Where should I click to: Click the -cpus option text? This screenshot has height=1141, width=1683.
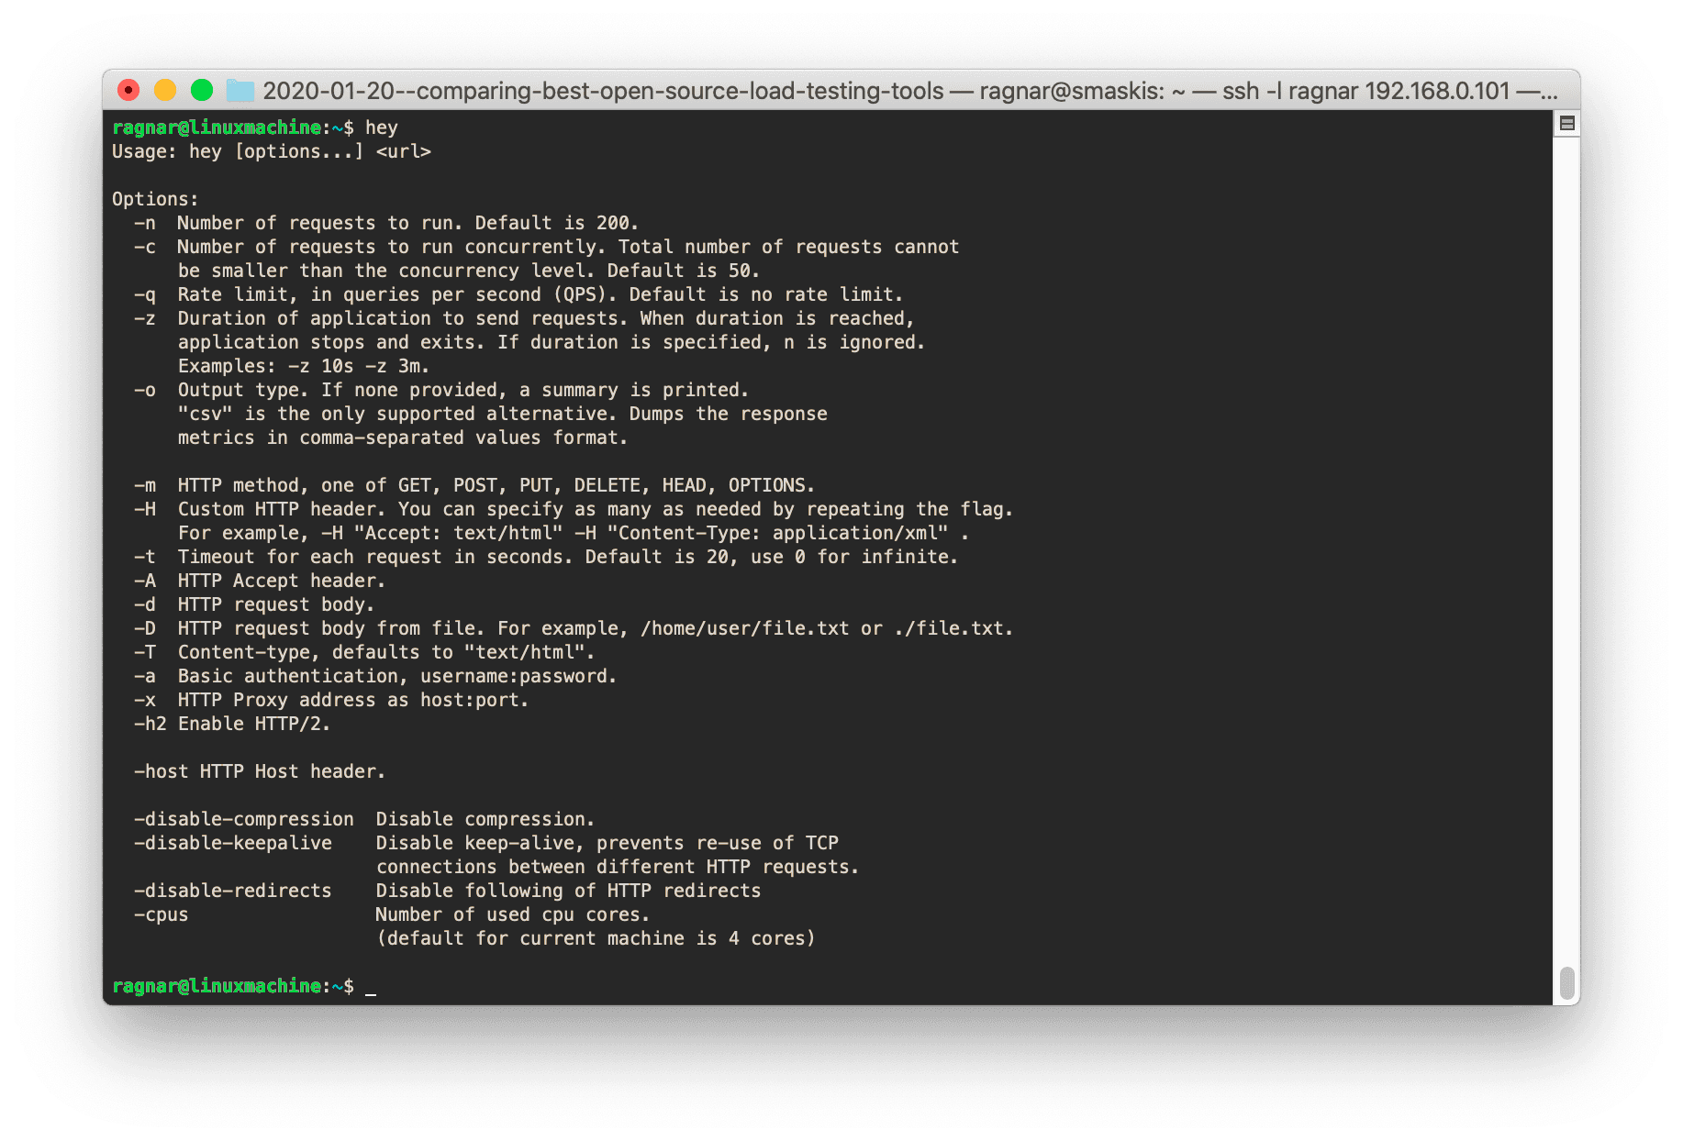point(163,914)
